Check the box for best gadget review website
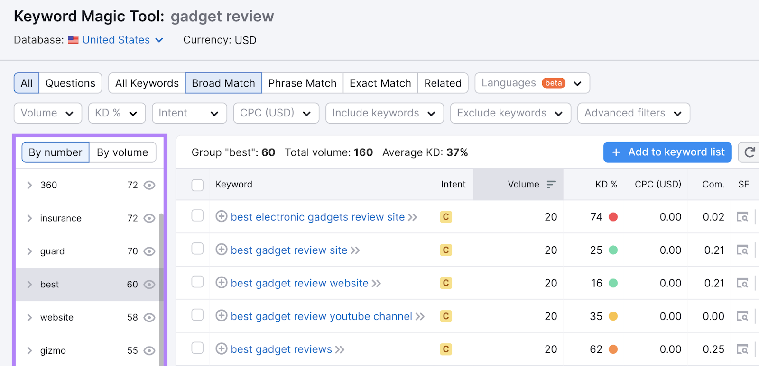 197,282
